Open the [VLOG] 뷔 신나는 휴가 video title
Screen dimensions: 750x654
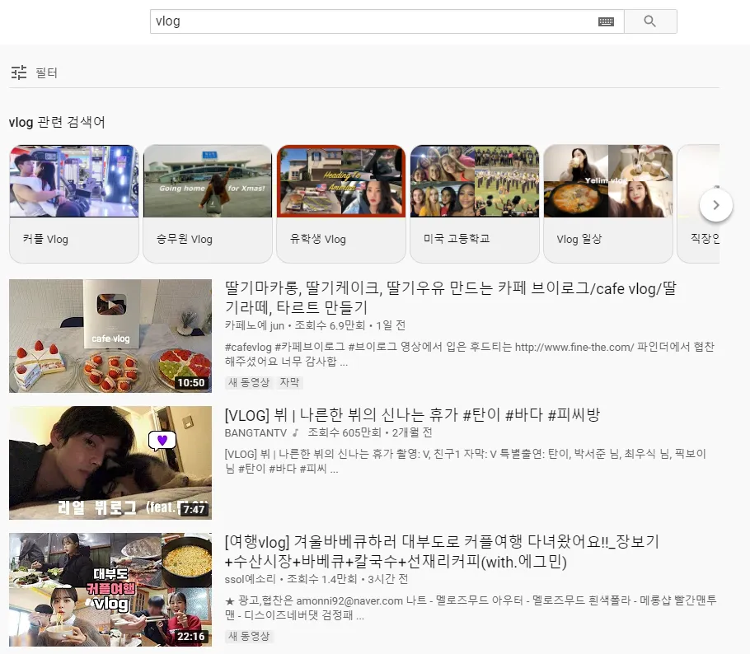(x=412, y=414)
